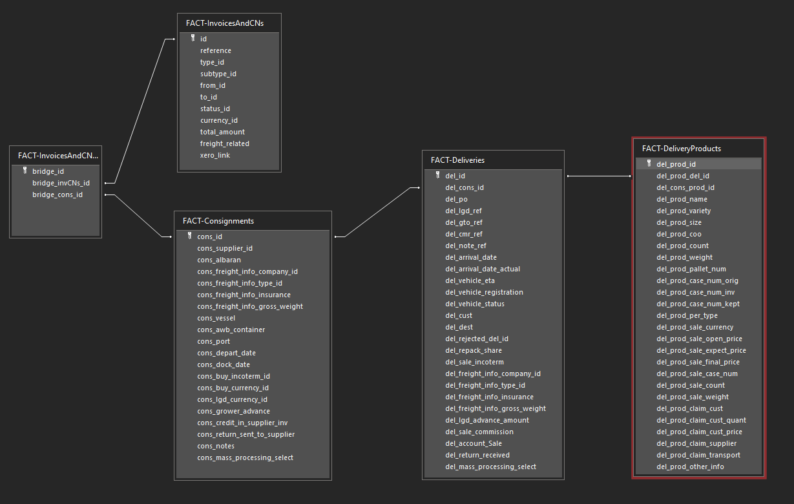Image resolution: width=794 pixels, height=504 pixels.
Task: Click the key icon beside del_id
Action: tap(437, 176)
